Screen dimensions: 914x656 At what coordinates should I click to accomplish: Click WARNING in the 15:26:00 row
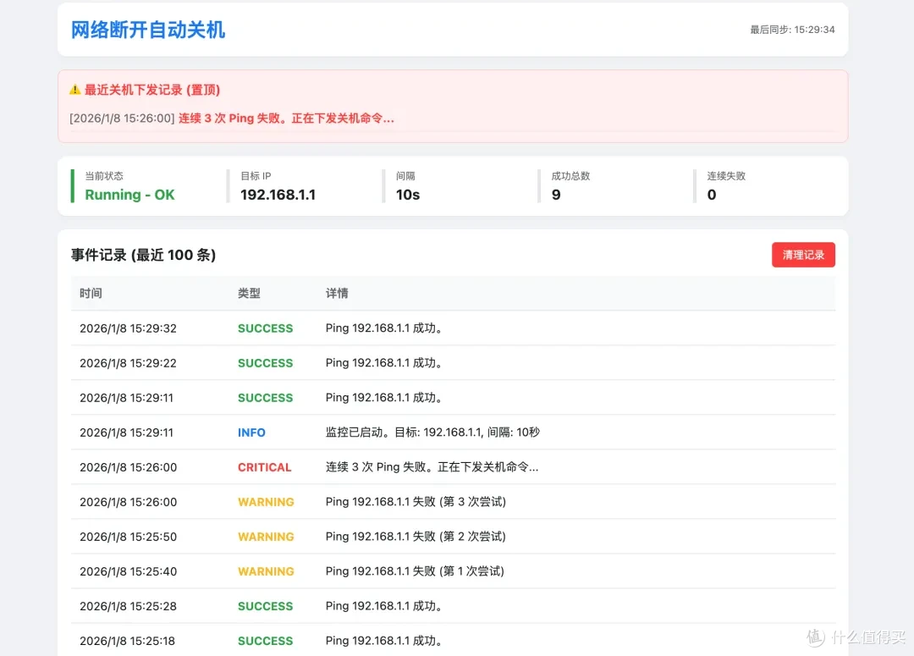(266, 502)
